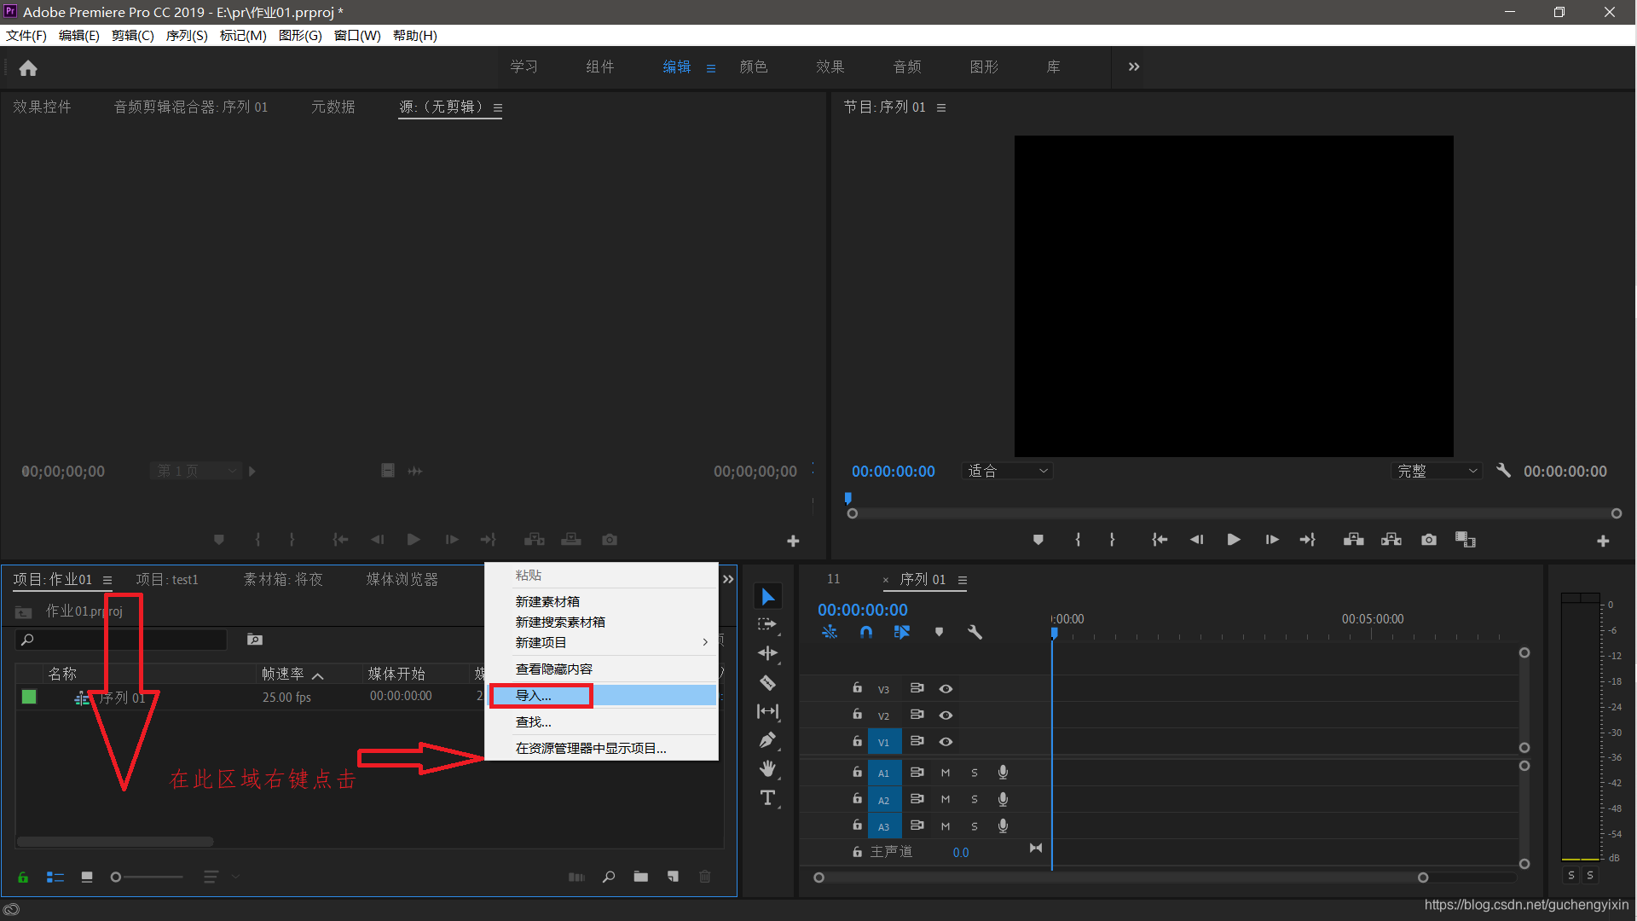The image size is (1637, 921).
Task: Select the Pen tool
Action: click(x=767, y=740)
